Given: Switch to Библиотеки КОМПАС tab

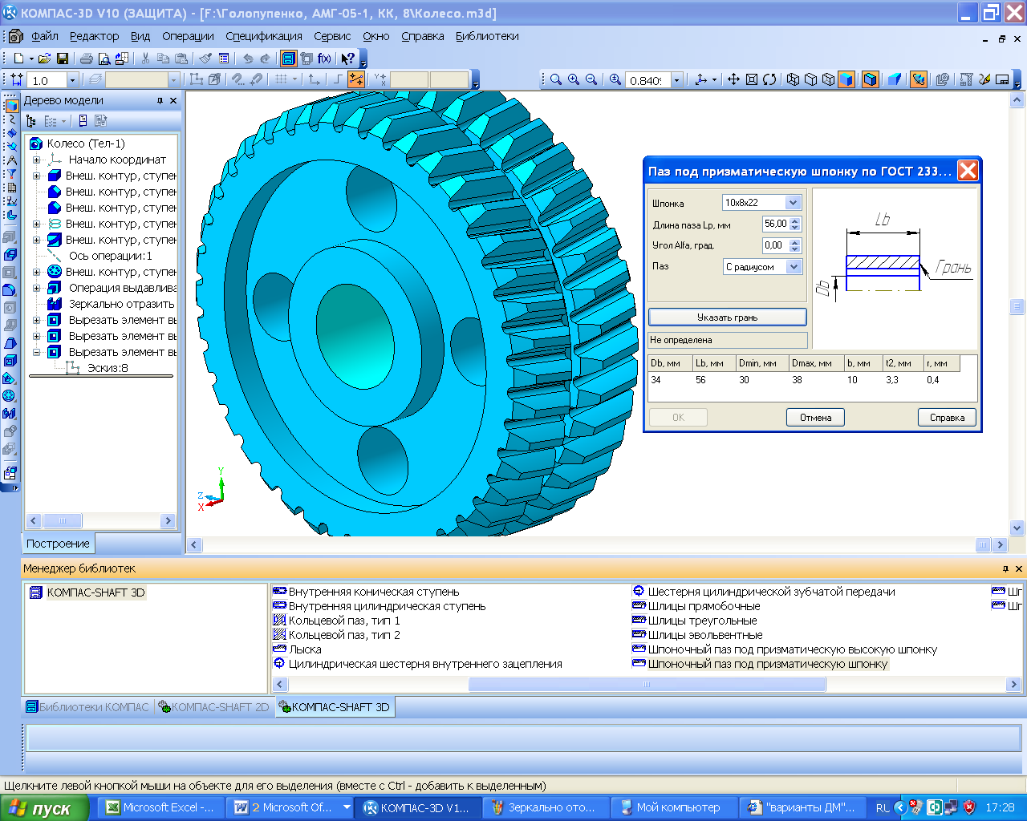Looking at the screenshot, I should pos(87,707).
